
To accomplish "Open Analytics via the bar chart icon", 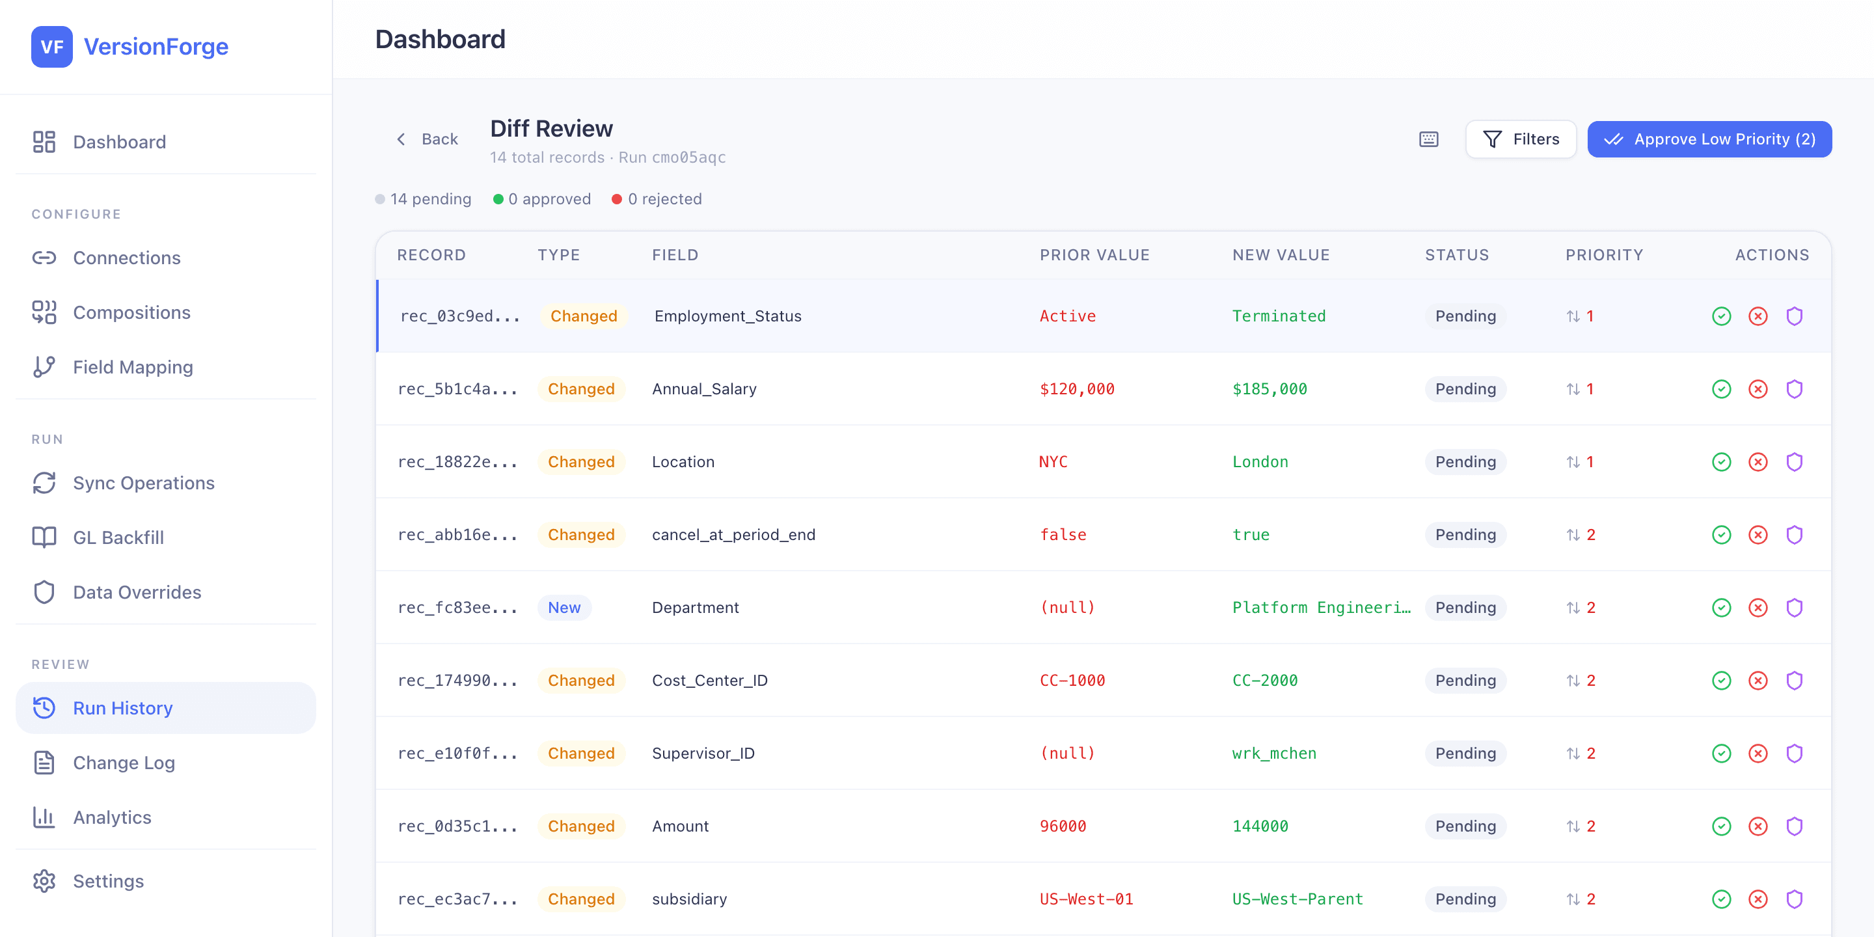I will pos(44,817).
